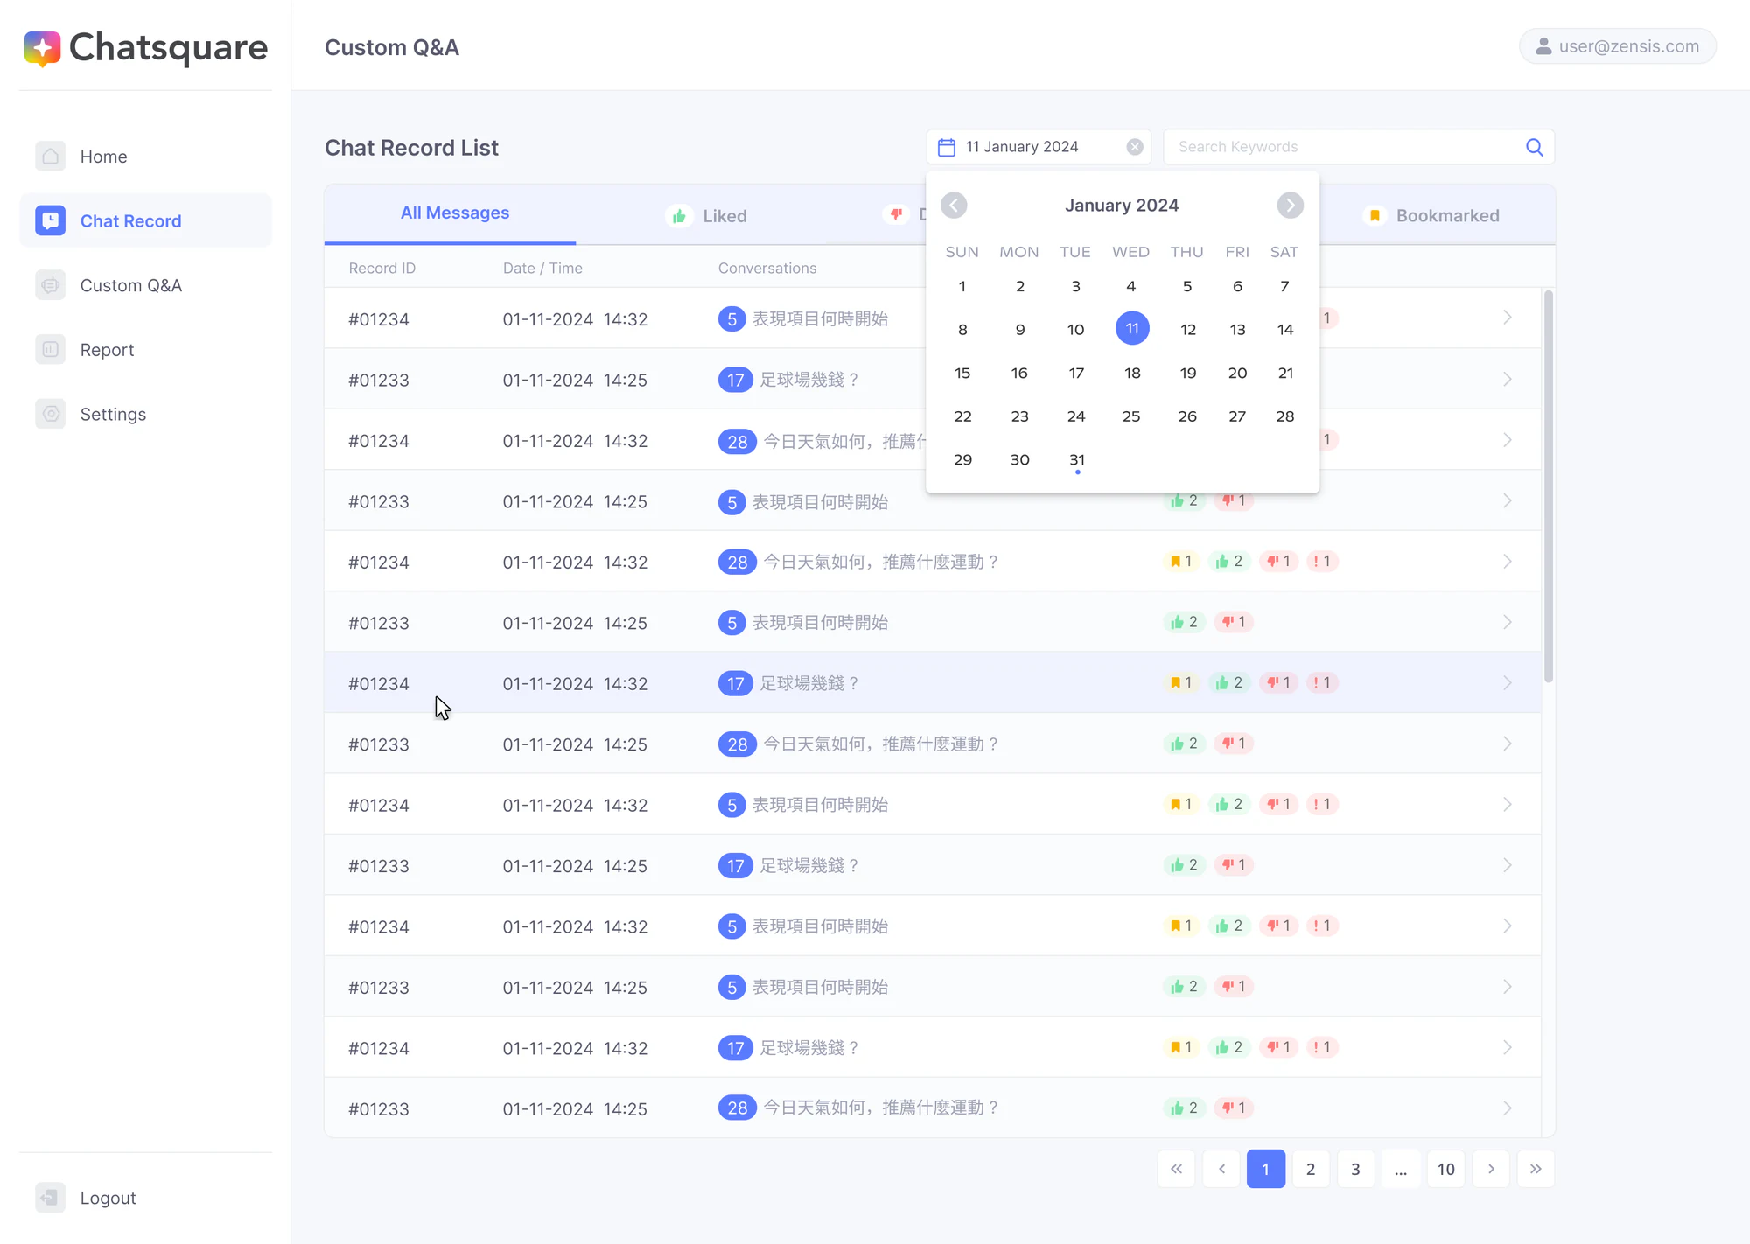1750x1244 pixels.
Task: Select January 1 in the calendar
Action: tap(962, 286)
